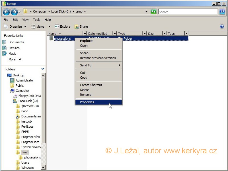
Task: Choose Properties from the context menu
Action: 87,102
